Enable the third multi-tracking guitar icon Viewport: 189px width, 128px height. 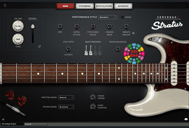[95, 50]
